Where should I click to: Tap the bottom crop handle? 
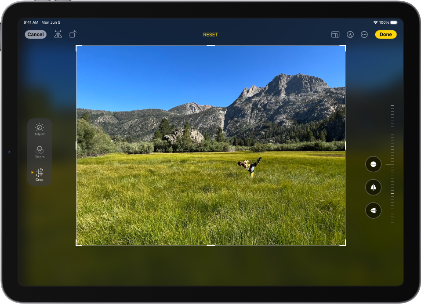point(210,245)
